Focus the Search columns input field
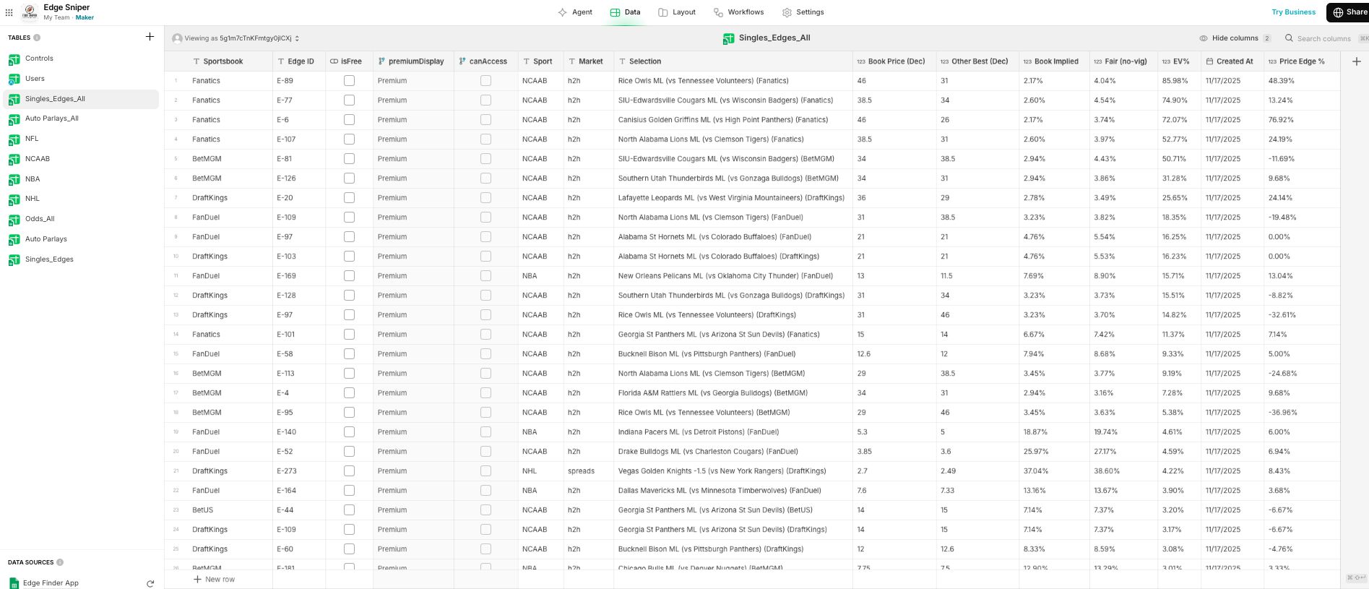The height and width of the screenshot is (589, 1369). (x=1323, y=38)
